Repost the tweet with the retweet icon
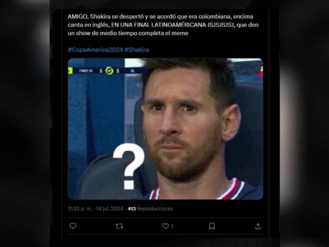The width and height of the screenshot is (329, 247). coord(119,226)
